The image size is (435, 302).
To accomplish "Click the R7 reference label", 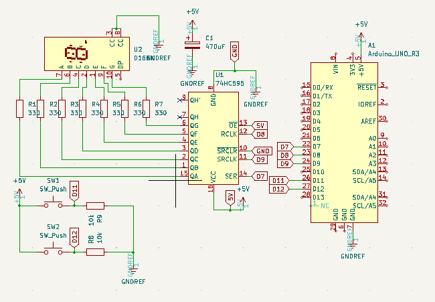I will [159, 104].
